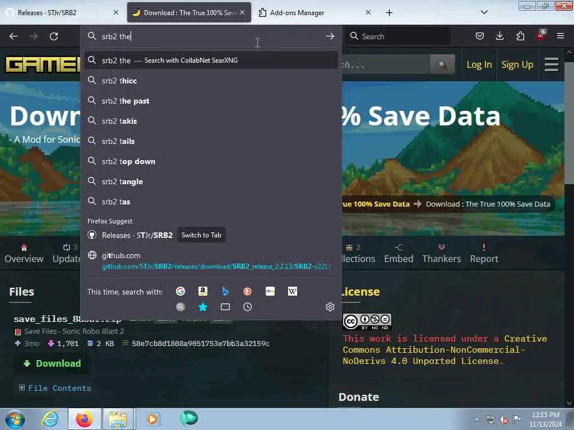Image resolution: width=574 pixels, height=430 pixels.
Task: Open Windows Start menu orb
Action: [15, 419]
